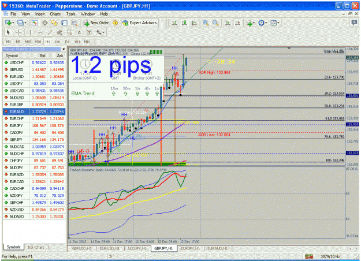Select USDCHF symbol in Market Watch
Image resolution: width=361 pixels, height=261 pixels.
[16, 62]
